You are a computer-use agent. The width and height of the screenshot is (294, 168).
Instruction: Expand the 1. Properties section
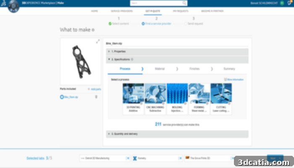(x=177, y=52)
